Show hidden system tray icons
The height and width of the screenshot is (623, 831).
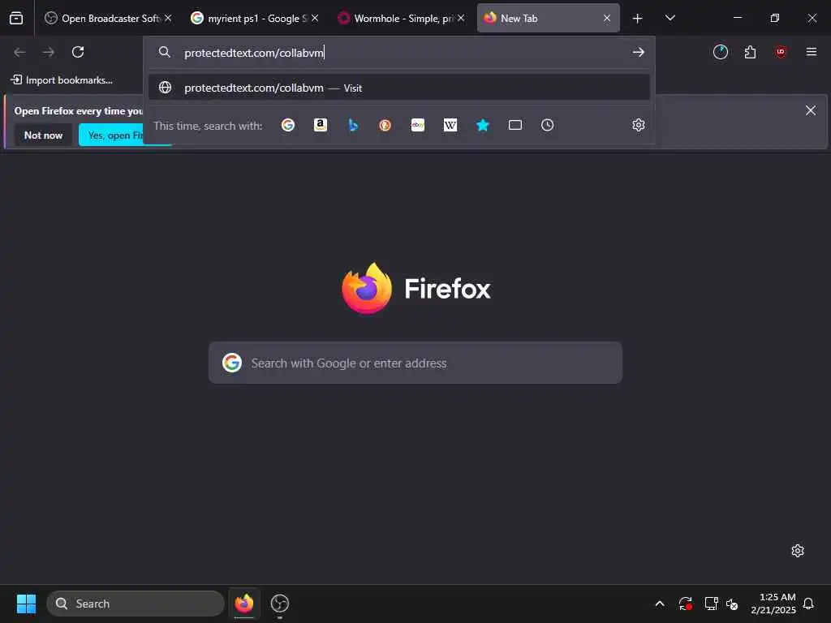pyautogui.click(x=659, y=604)
